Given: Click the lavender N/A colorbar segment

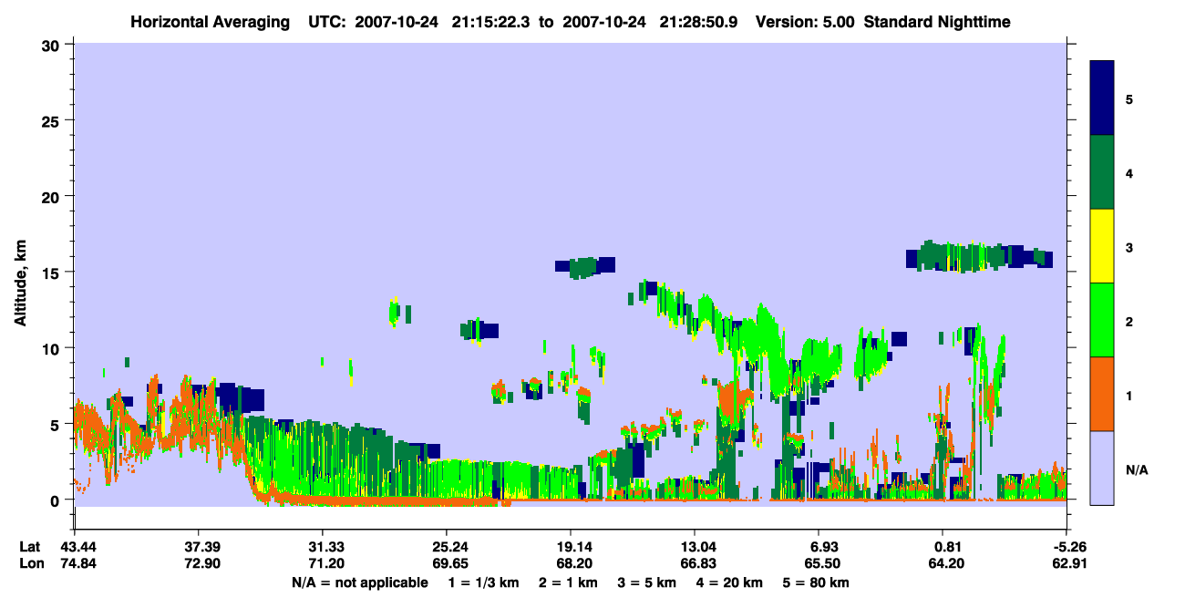Looking at the screenshot, I should click(x=1102, y=468).
